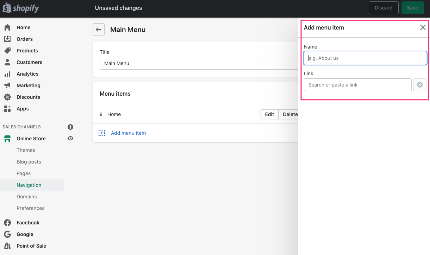Open the Discounts section
430x255 pixels.
click(x=29, y=97)
